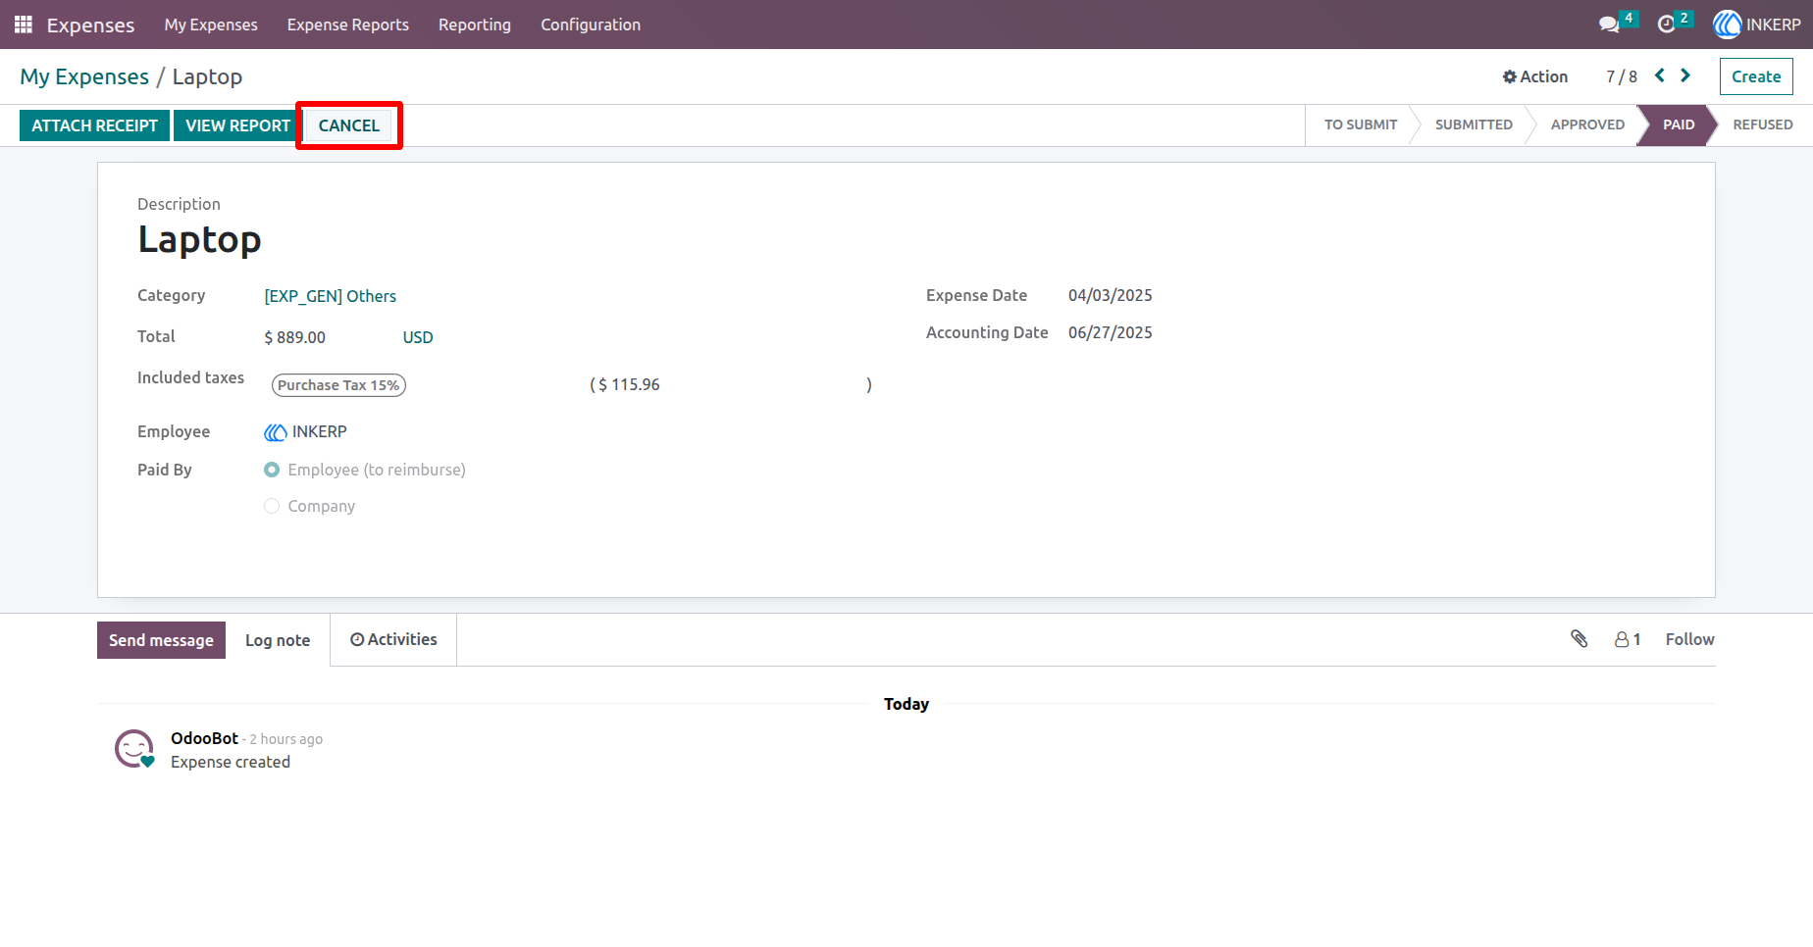The width and height of the screenshot is (1813, 947).
Task: Open followers list person icon
Action: point(1622,639)
